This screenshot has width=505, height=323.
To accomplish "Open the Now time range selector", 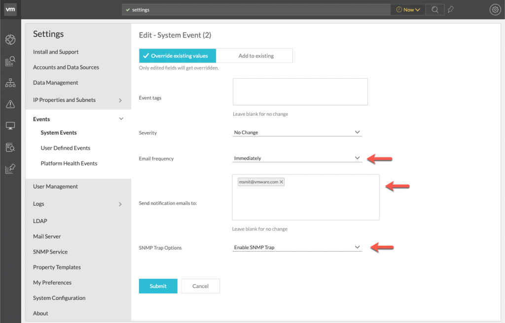I will coord(408,10).
